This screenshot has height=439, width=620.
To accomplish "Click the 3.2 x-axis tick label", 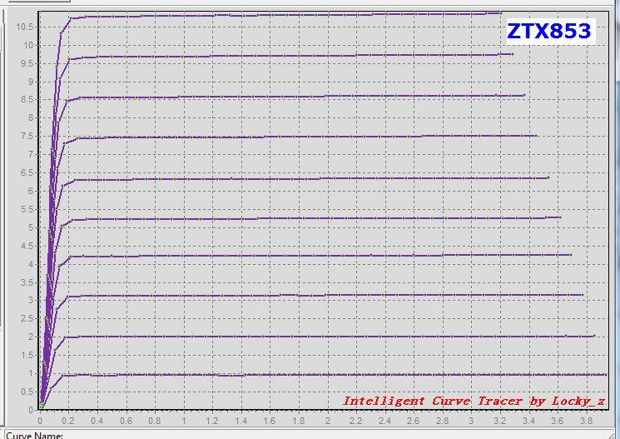I will coord(500,421).
